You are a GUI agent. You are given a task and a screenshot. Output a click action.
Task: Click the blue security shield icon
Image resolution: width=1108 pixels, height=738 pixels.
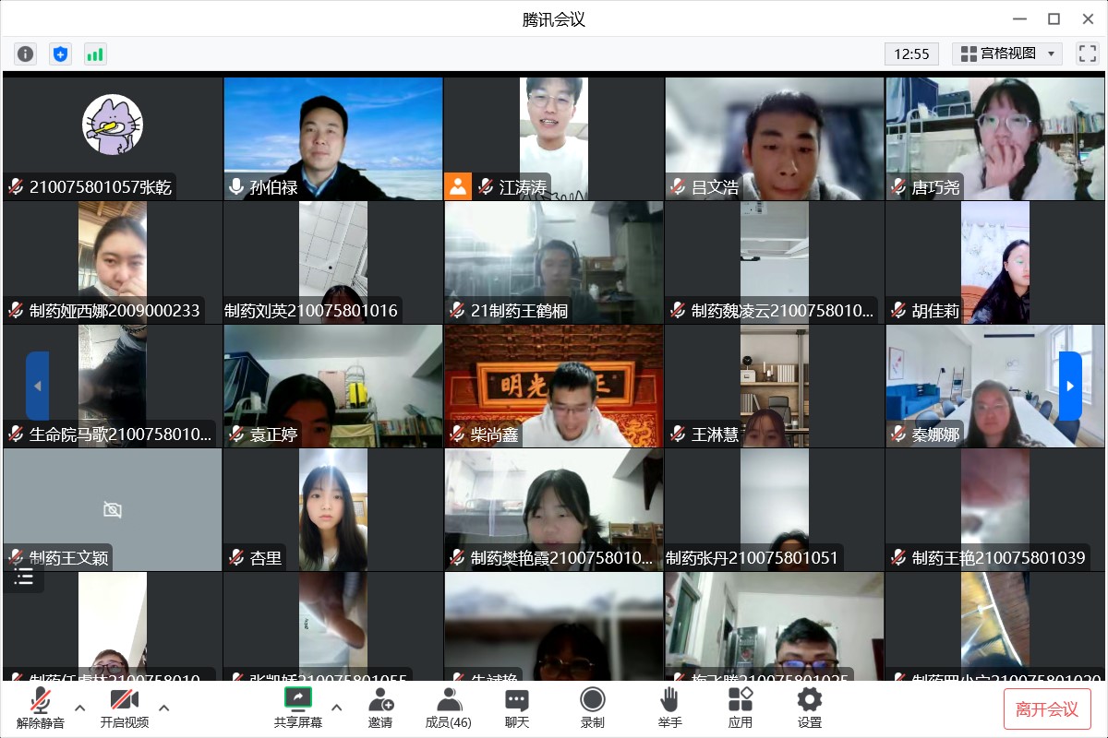click(60, 54)
